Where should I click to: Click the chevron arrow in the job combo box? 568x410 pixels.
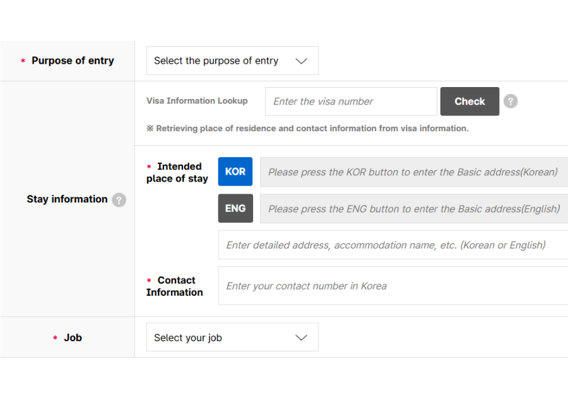[301, 337]
